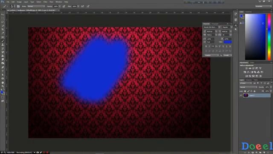Select the Path Selection tool
Screen dimensions: 273x154
point(3,75)
